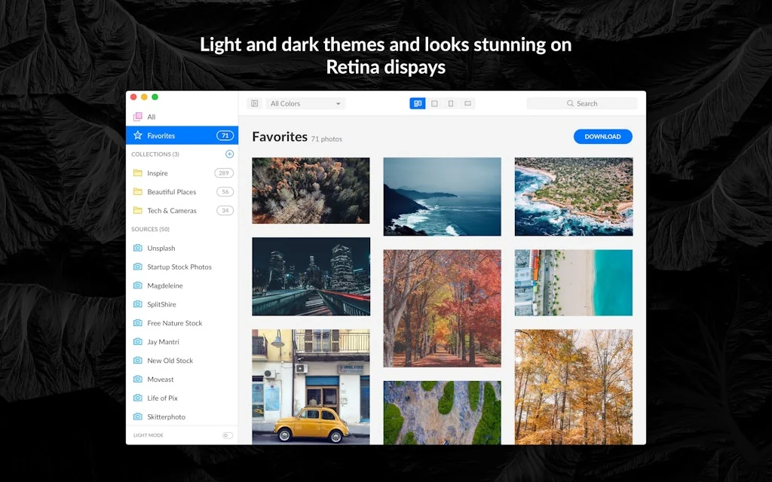Select the square layout view icon
Viewport: 772px width, 482px height.
(434, 104)
